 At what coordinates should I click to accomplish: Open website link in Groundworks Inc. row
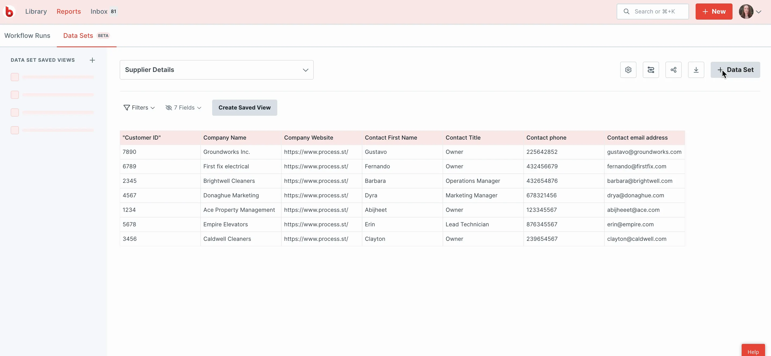point(316,152)
